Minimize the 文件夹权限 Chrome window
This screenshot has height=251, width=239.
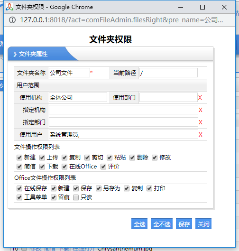pyautogui.click(x=181, y=7)
